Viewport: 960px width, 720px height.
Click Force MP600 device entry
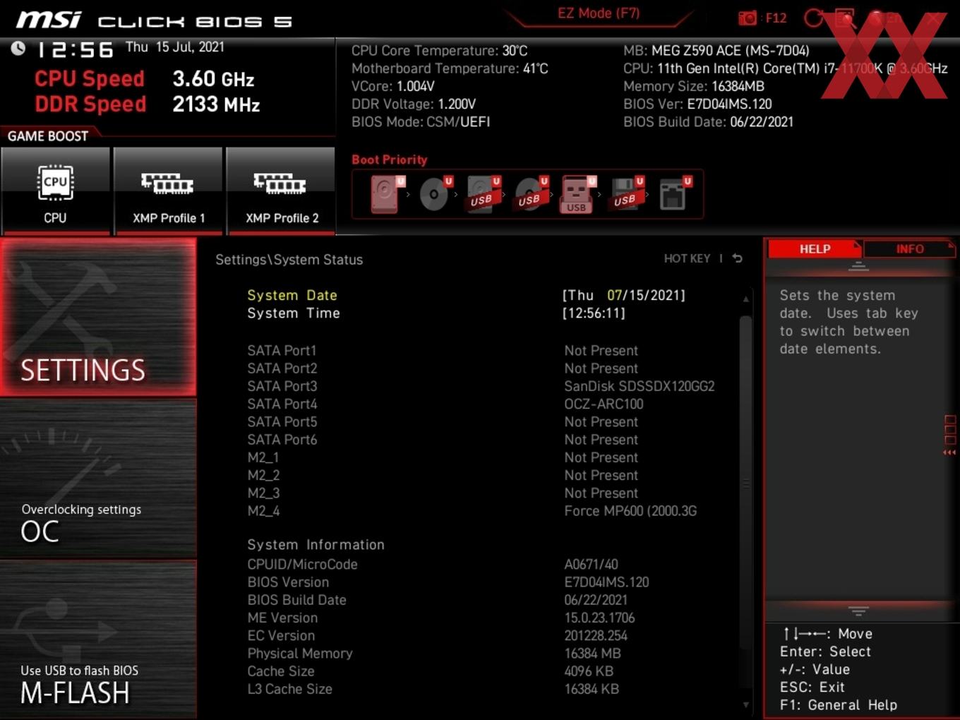(x=630, y=510)
